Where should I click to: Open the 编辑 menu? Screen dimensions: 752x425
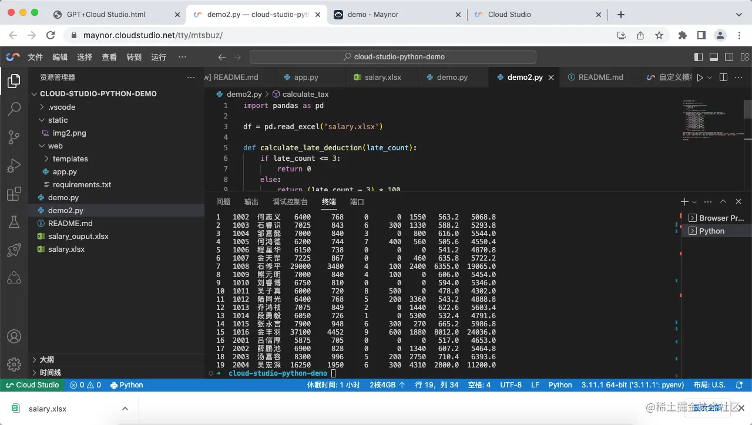click(60, 57)
